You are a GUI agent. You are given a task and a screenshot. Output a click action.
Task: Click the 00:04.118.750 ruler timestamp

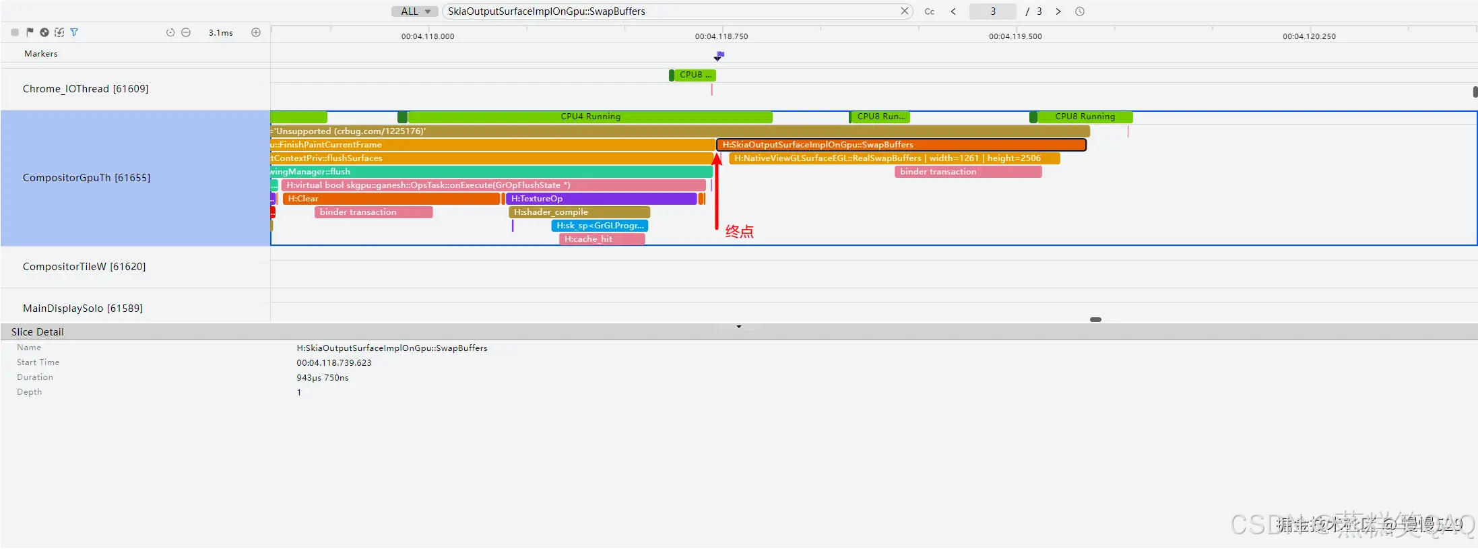(721, 36)
